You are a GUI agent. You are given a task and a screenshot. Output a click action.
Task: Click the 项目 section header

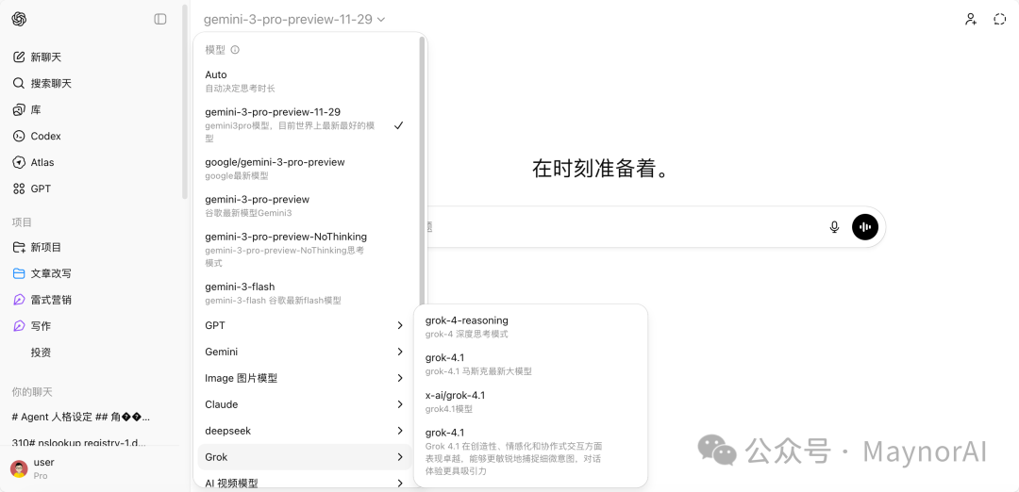[22, 222]
